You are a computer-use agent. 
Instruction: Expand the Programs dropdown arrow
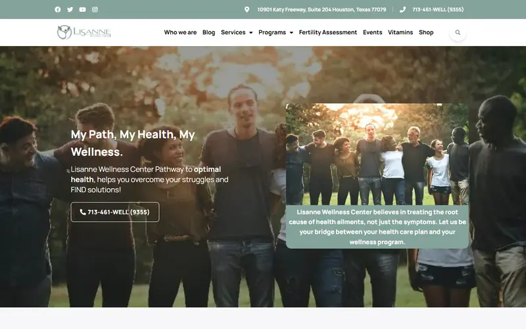pyautogui.click(x=291, y=32)
